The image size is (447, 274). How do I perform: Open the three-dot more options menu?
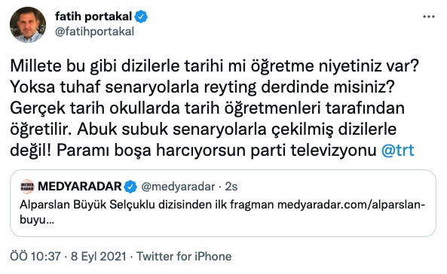tap(429, 17)
